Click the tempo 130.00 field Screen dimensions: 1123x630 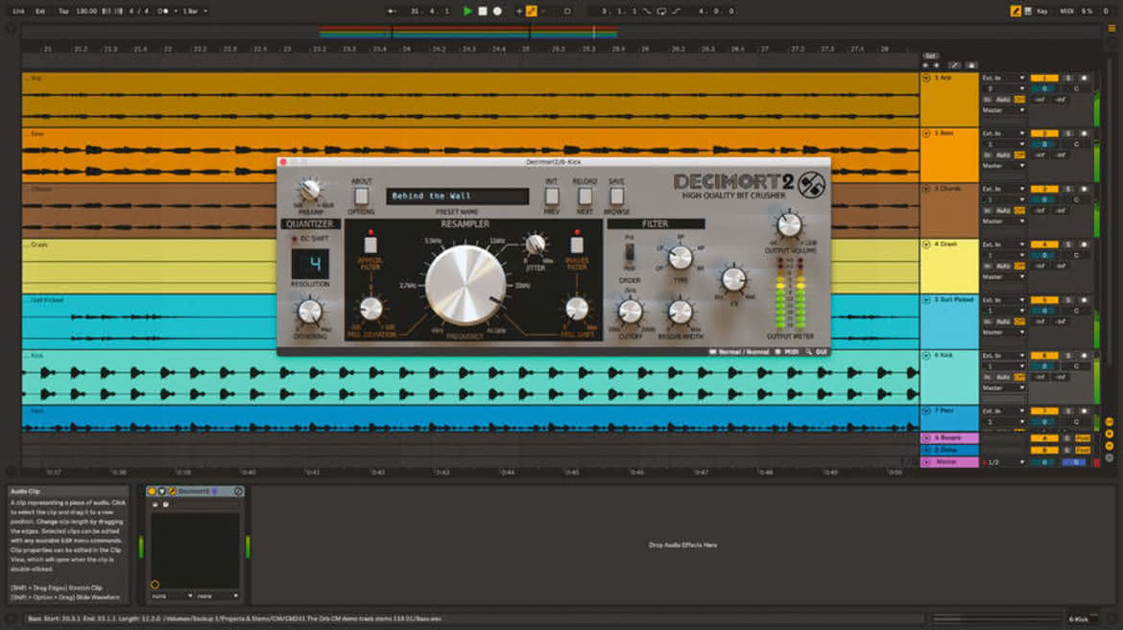coord(86,11)
